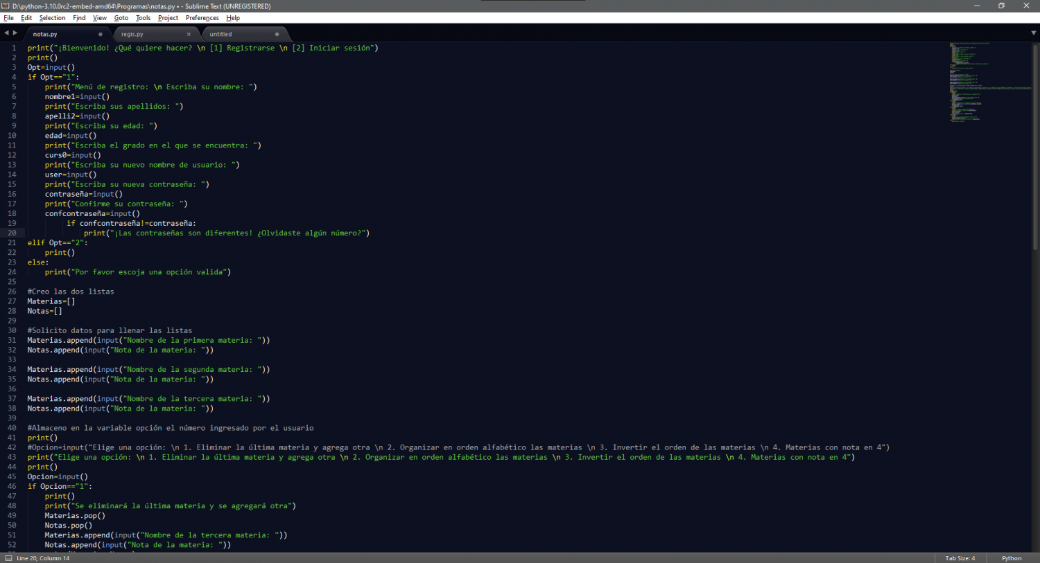Click the Line 20, Column 14 status text
The height and width of the screenshot is (563, 1040).
pyautogui.click(x=43, y=558)
